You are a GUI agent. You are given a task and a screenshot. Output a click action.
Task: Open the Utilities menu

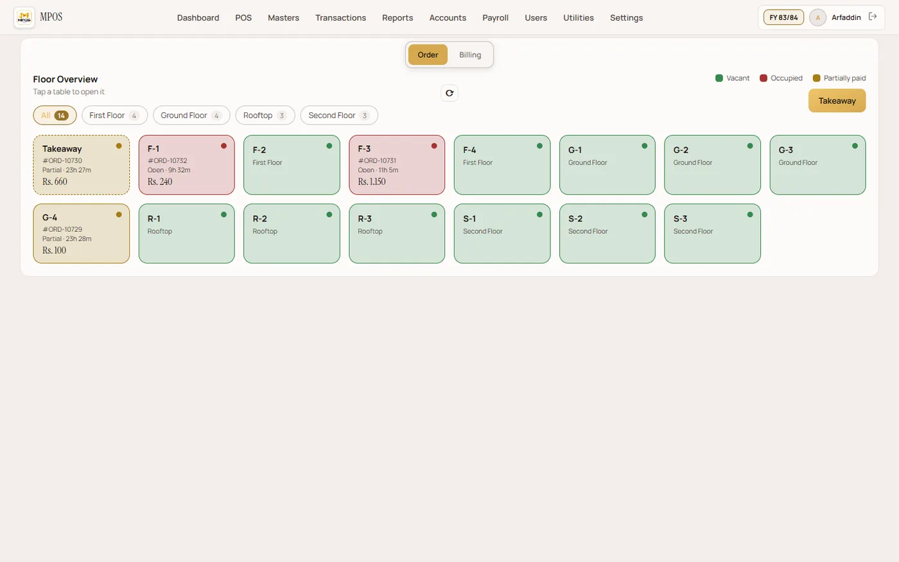click(579, 18)
